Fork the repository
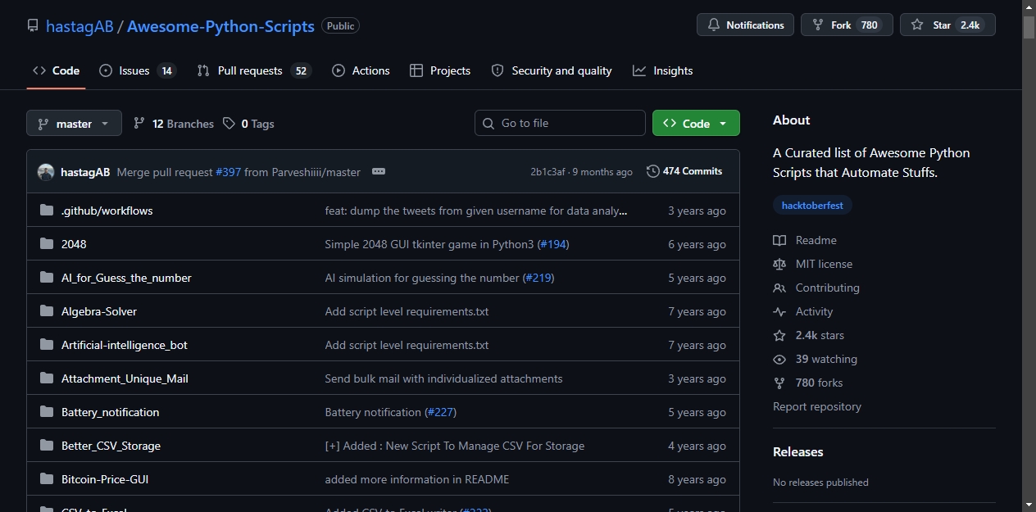 click(x=847, y=25)
